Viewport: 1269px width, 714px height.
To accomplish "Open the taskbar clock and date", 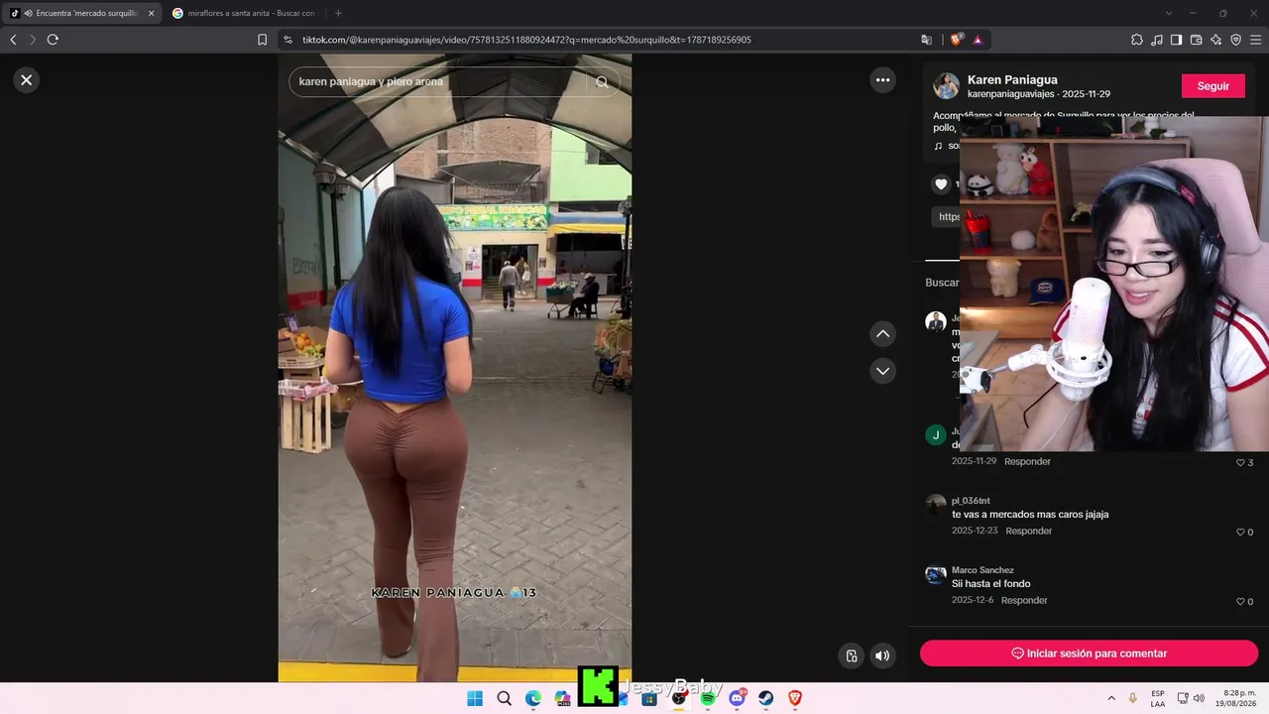I will click(x=1237, y=698).
